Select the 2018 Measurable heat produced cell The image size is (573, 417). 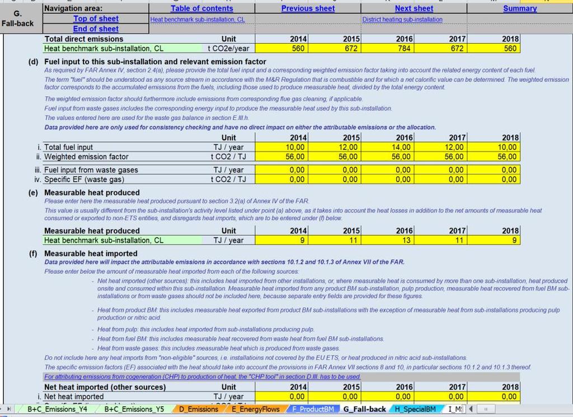click(x=494, y=240)
